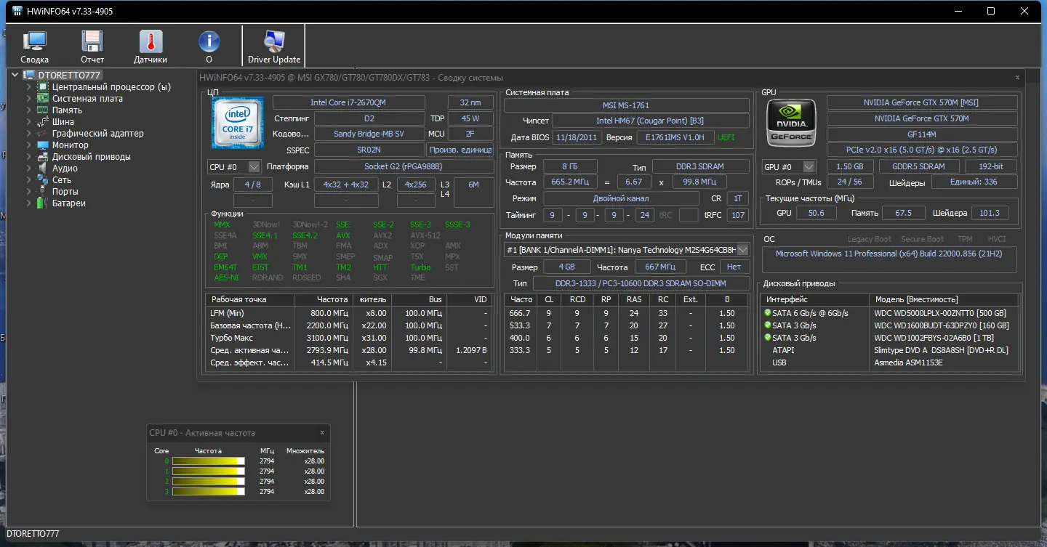Click the NVIDIA GeForce GTX 570M [MSI] field
1047x547 pixels.
click(x=920, y=103)
